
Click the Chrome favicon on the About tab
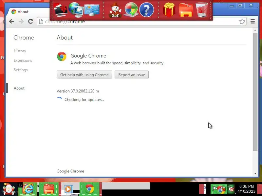tap(14, 12)
